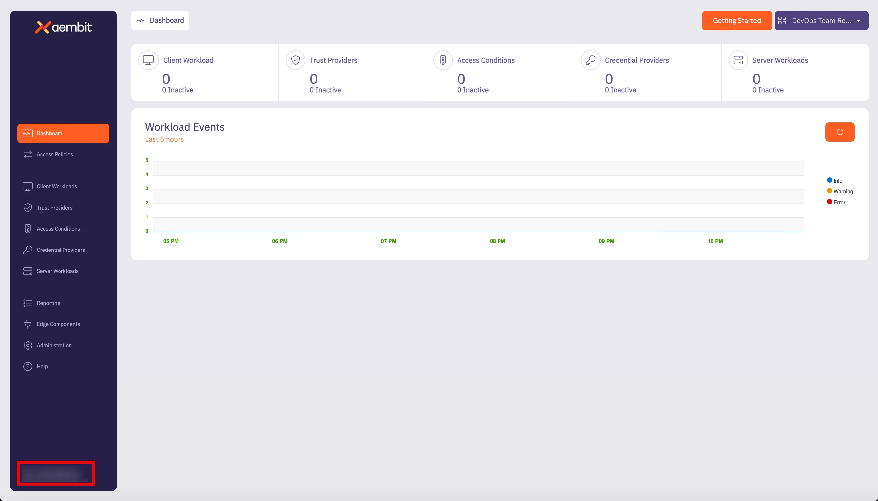The width and height of the screenshot is (878, 501).
Task: Click the Credential Providers key icon
Action: click(x=27, y=250)
